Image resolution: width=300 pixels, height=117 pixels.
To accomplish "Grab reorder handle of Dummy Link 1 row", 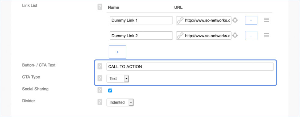I will coord(266,20).
